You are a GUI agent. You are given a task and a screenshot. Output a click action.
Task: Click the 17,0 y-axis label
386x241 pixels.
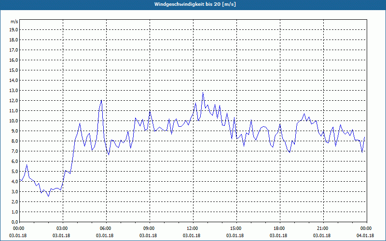(x=14, y=50)
